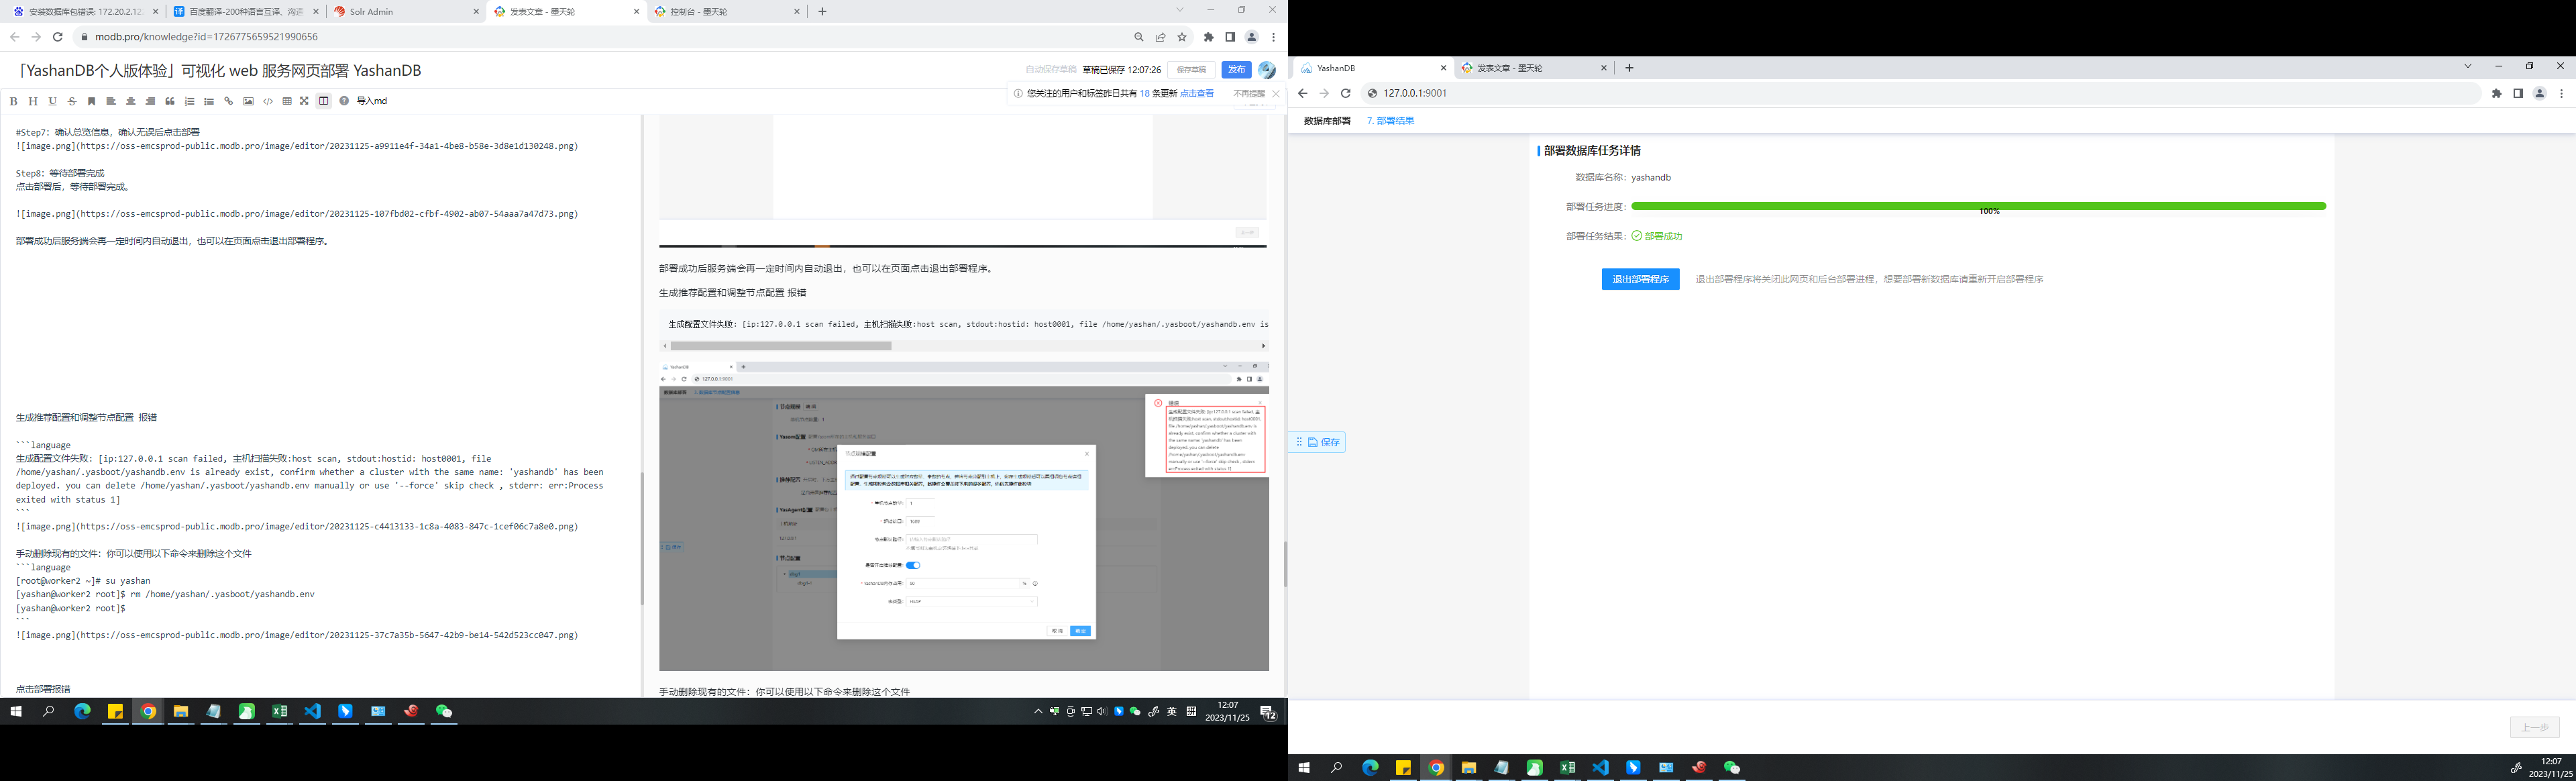
Task: Click 不再提醒 to stop the reminders
Action: click(1249, 93)
